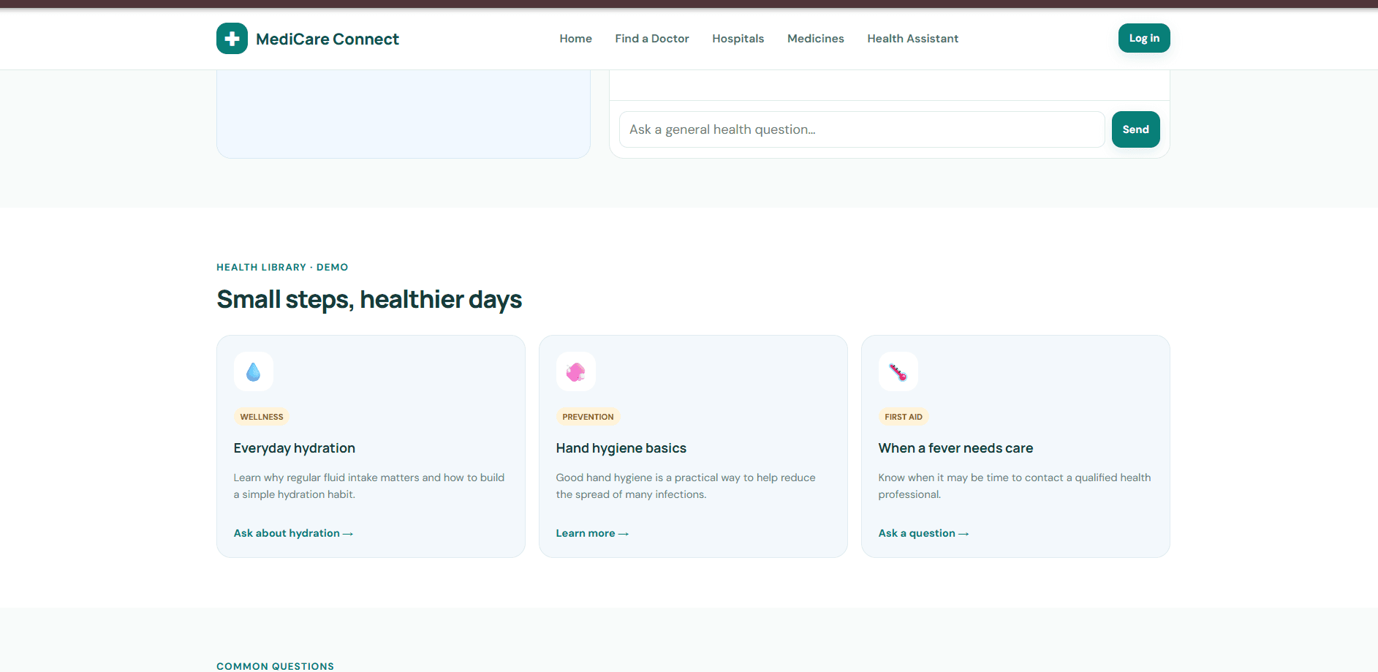
Task: Click the thermometer fever icon
Action: tap(898, 371)
